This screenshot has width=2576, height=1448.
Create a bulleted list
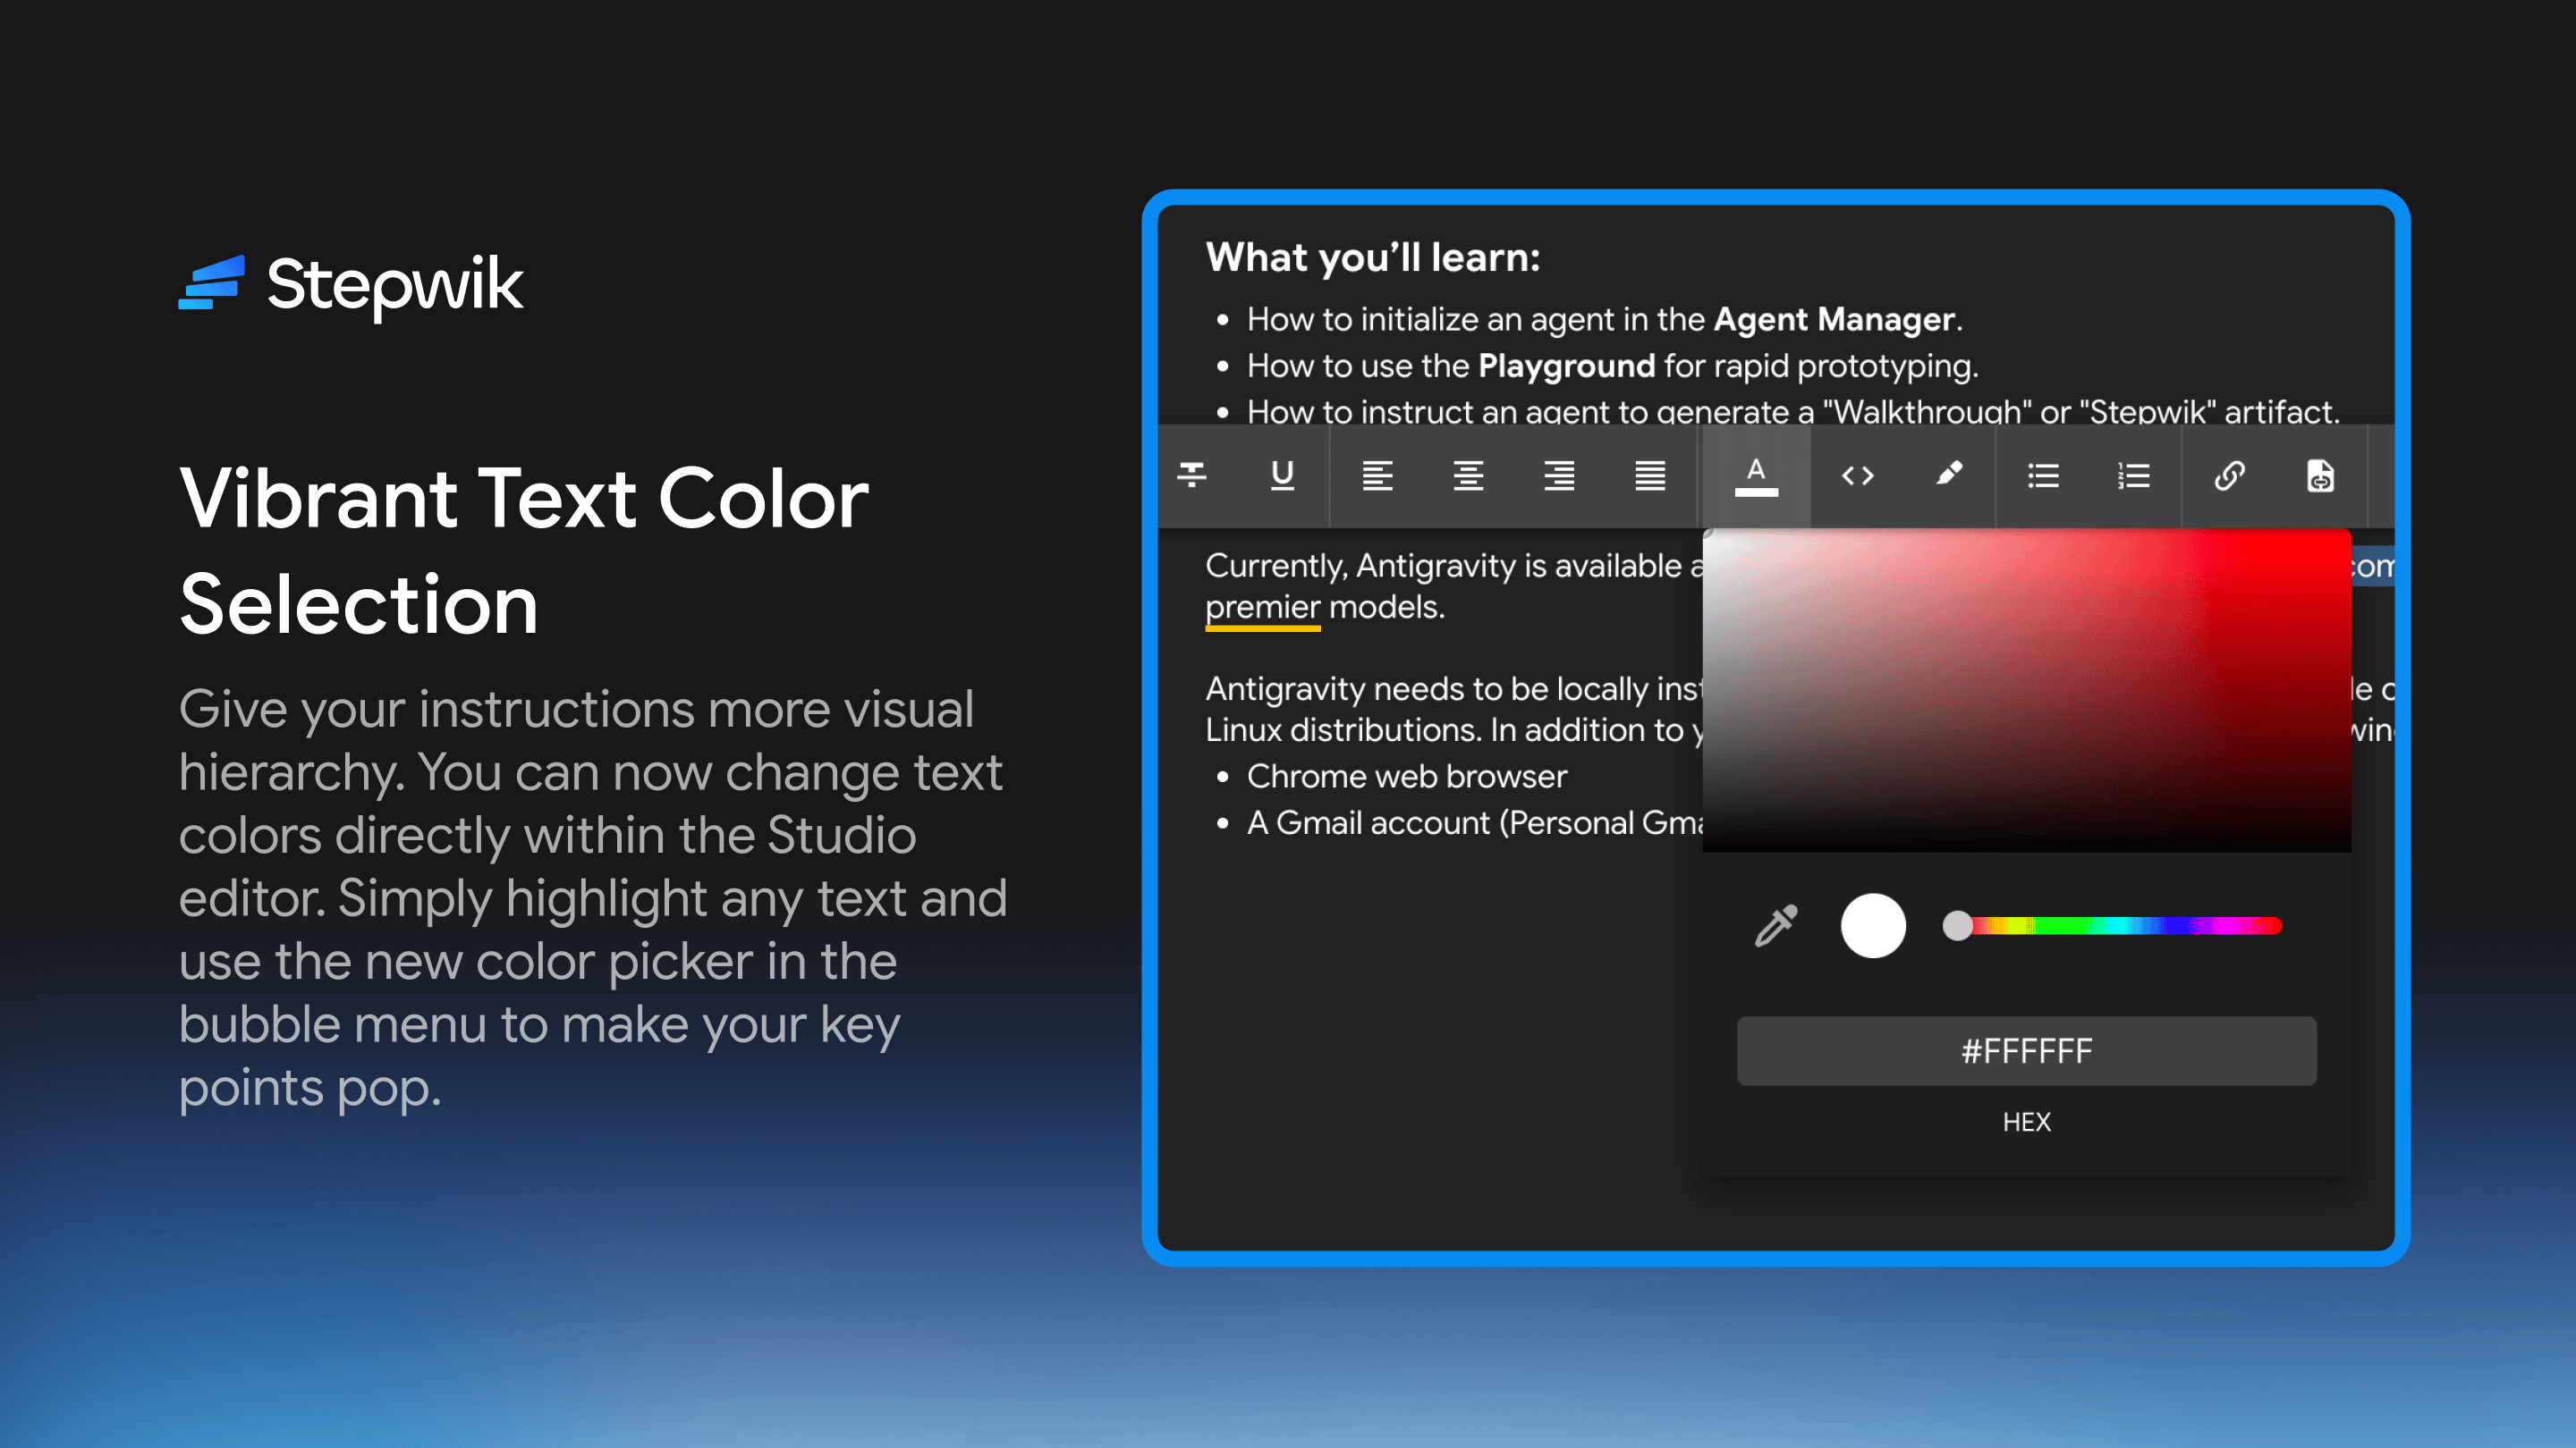tap(2043, 476)
